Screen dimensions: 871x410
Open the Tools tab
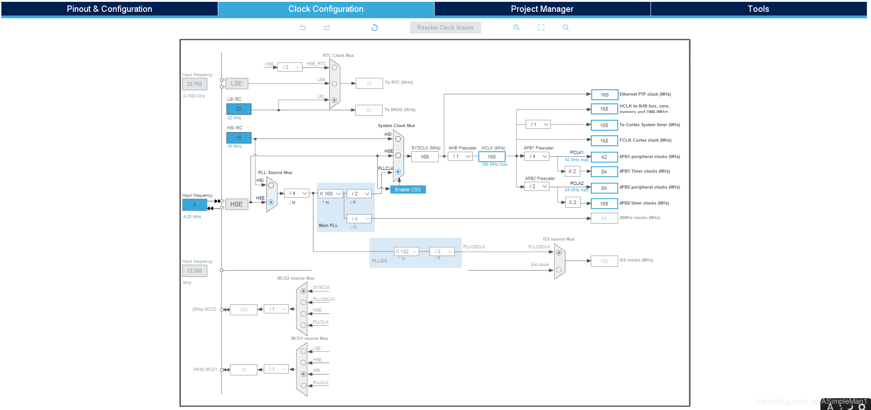pos(758,9)
